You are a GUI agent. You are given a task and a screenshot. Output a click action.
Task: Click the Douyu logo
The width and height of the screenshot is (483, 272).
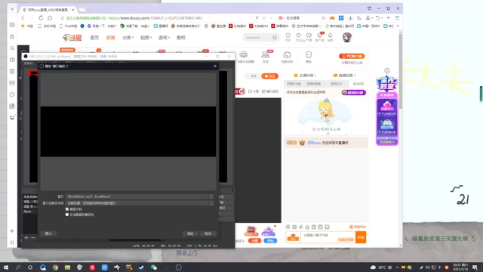pos(72,38)
